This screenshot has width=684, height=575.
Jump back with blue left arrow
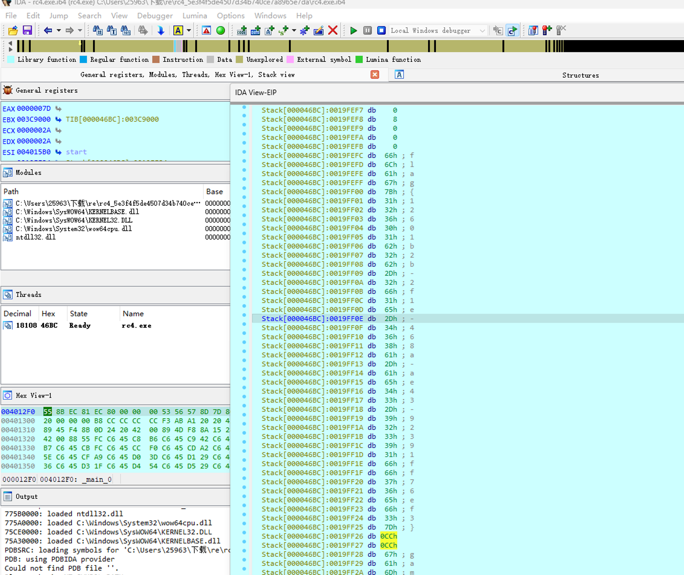click(48, 31)
